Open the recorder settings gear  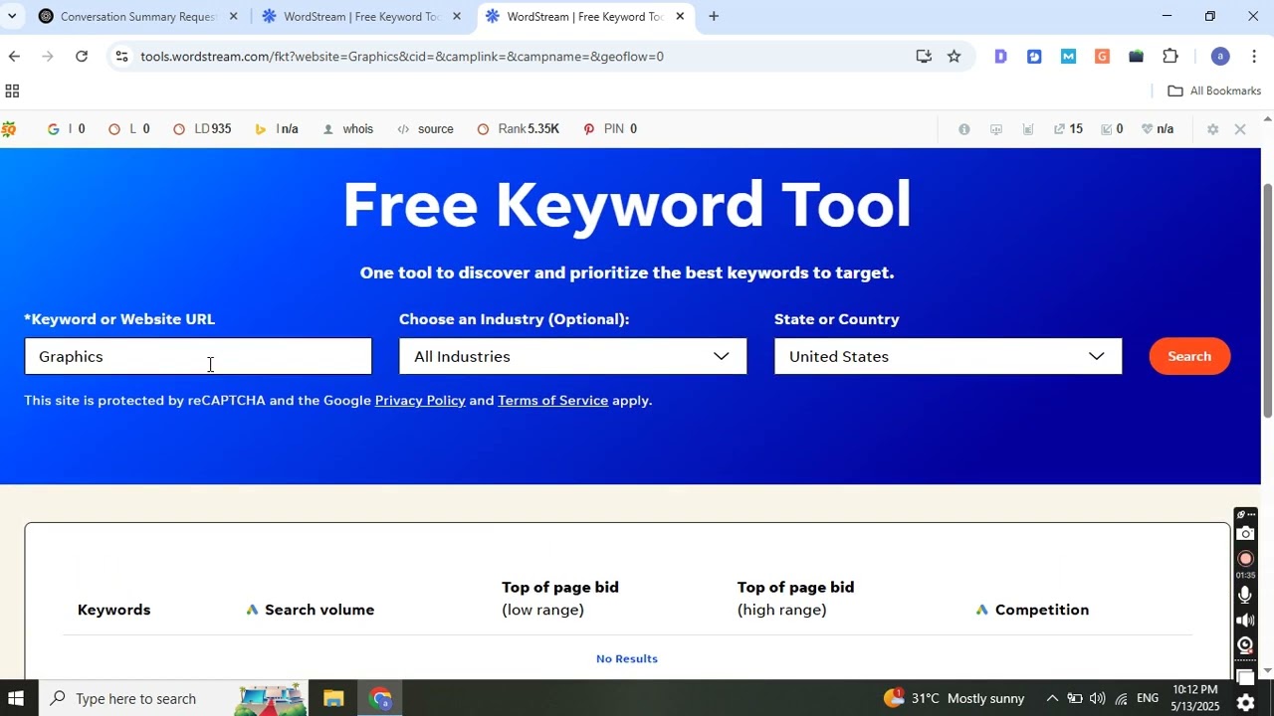click(1245, 703)
